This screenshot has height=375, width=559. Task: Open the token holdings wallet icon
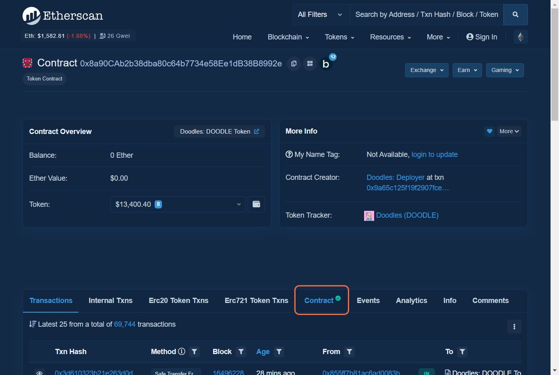256,204
